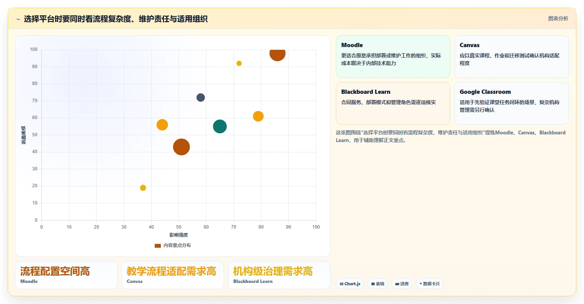Click the small yellow bubble near y=90
Screen dimensions: 584x304
(x=239, y=63)
